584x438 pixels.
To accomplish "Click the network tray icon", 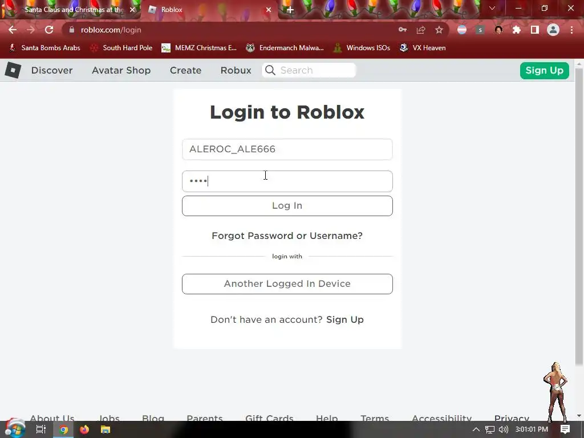I will click(489, 429).
